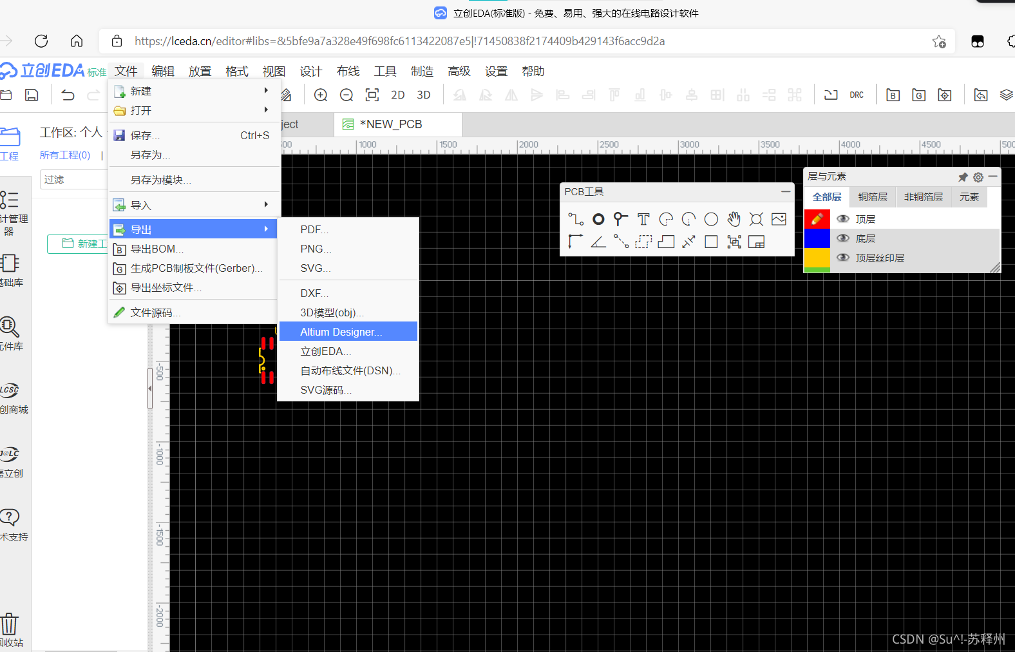Switch to the 铜箔层 tab

872,197
